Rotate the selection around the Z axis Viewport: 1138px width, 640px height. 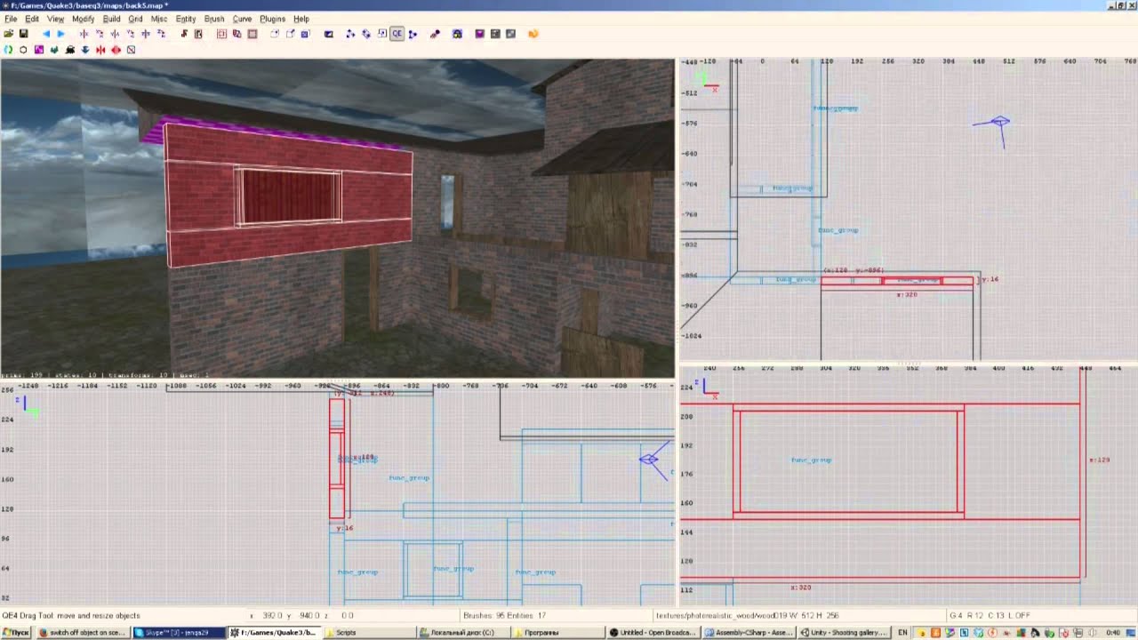coord(161,34)
